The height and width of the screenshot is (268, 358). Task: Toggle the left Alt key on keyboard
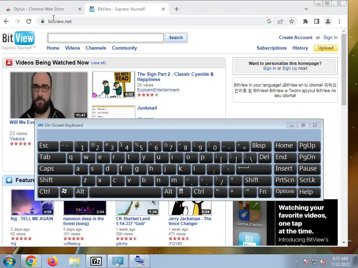point(81,192)
